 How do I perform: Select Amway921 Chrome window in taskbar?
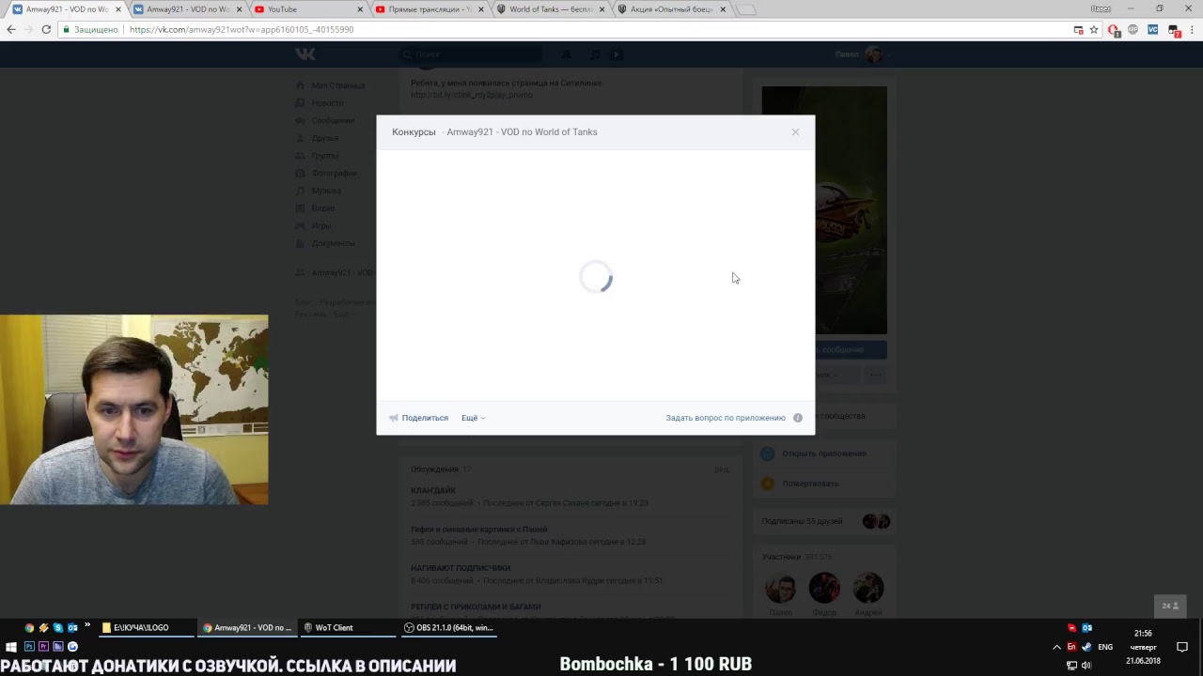(x=247, y=628)
